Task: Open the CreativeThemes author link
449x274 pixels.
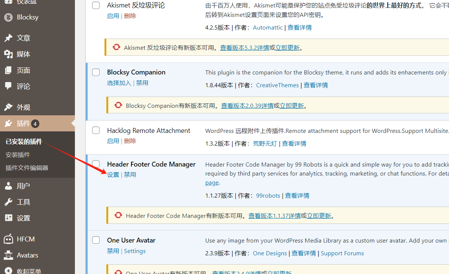Action: 277,85
